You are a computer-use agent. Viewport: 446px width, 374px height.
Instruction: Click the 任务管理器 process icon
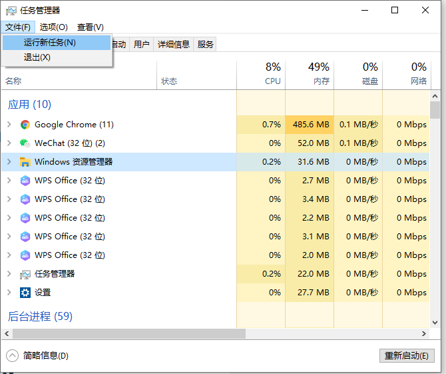[25, 274]
